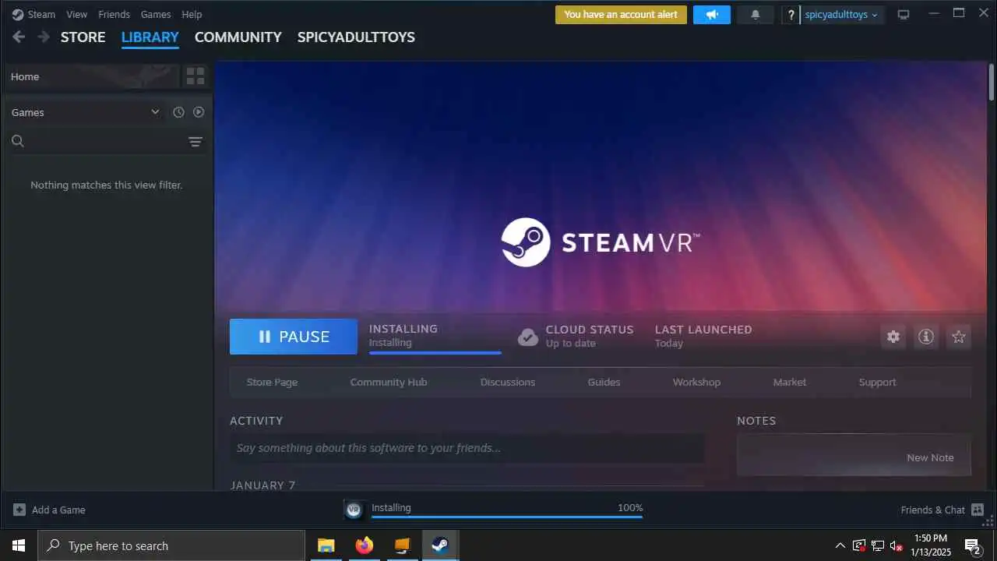
Task: Click the library search field
Action: click(x=107, y=141)
